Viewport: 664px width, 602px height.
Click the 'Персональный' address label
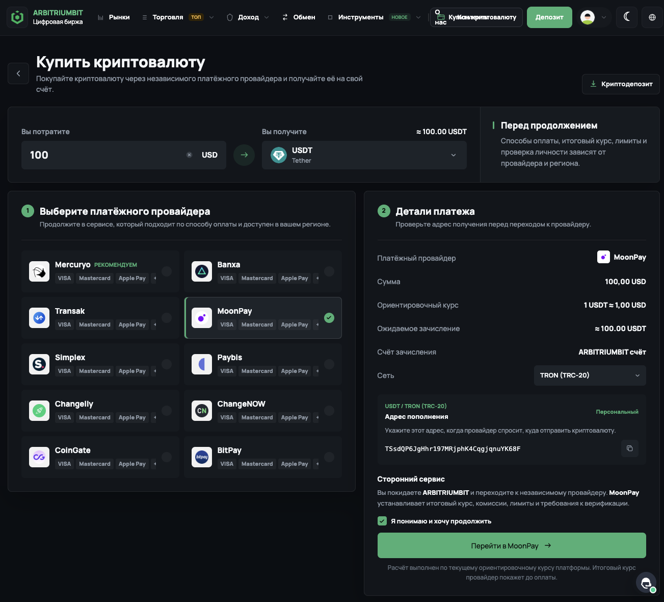[617, 412]
